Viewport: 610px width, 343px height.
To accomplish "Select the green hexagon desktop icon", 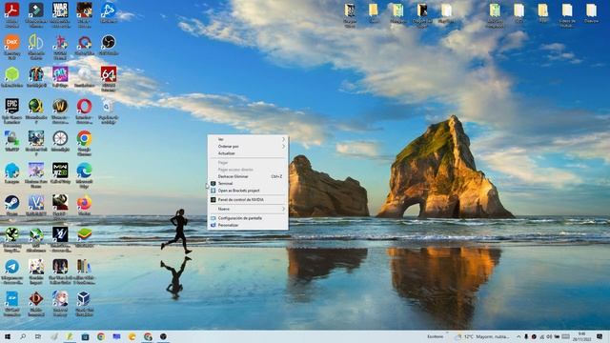I will point(12,74).
